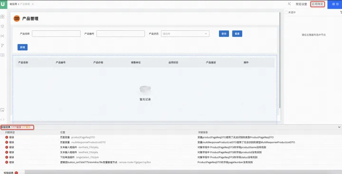Click the 产品管理 page title text

pos(30,19)
